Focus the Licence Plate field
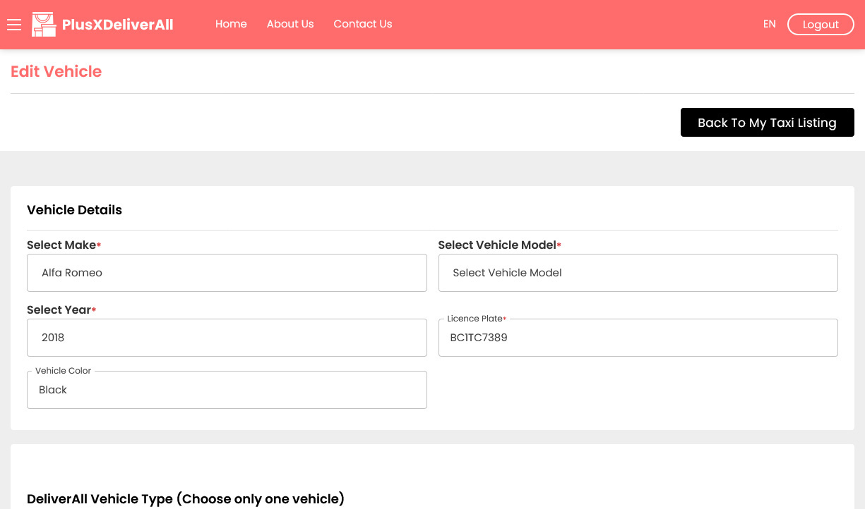The image size is (865, 509). (x=638, y=338)
